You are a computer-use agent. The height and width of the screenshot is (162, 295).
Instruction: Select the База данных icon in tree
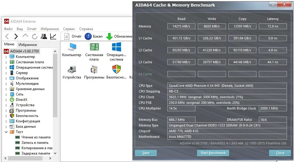pyautogui.click(x=12, y=126)
